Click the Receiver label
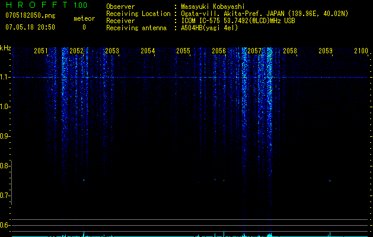Viewport: 373px width, 237px height. click(120, 21)
